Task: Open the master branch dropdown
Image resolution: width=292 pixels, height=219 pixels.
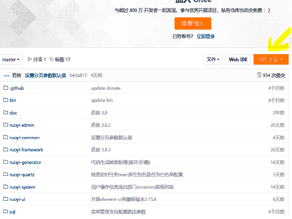Action: point(11,60)
